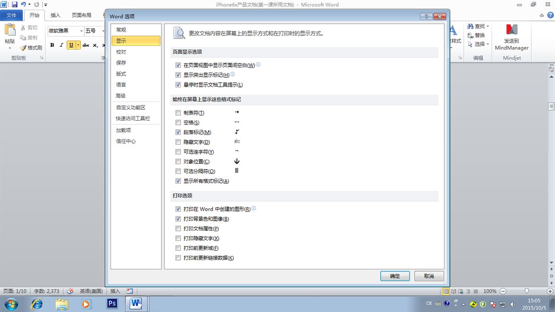This screenshot has width=555, height=312.
Task: Enable 对象位置 object anchors checkbox
Action: pos(178,162)
